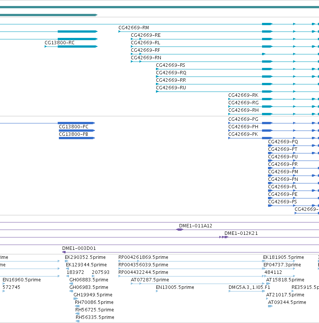319x323 pixels.
Task: Click the CG42669-PN protein label
Action: [x=283, y=179]
